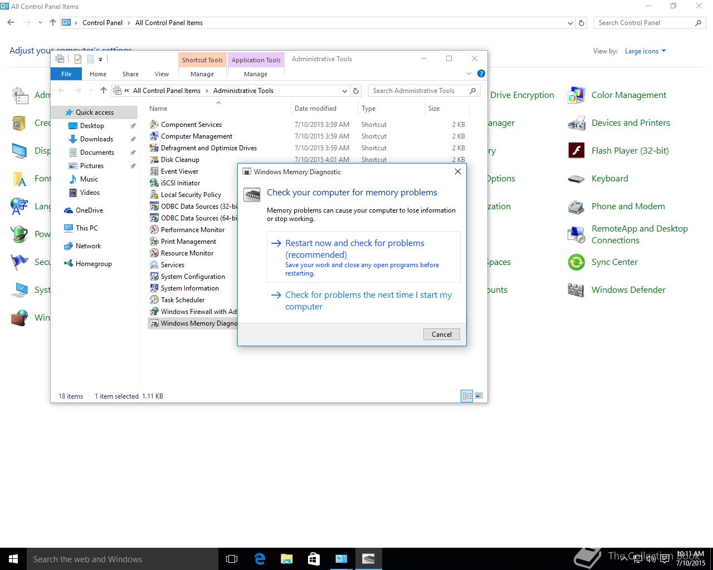Open File Explorer from the taskbar

point(287,559)
